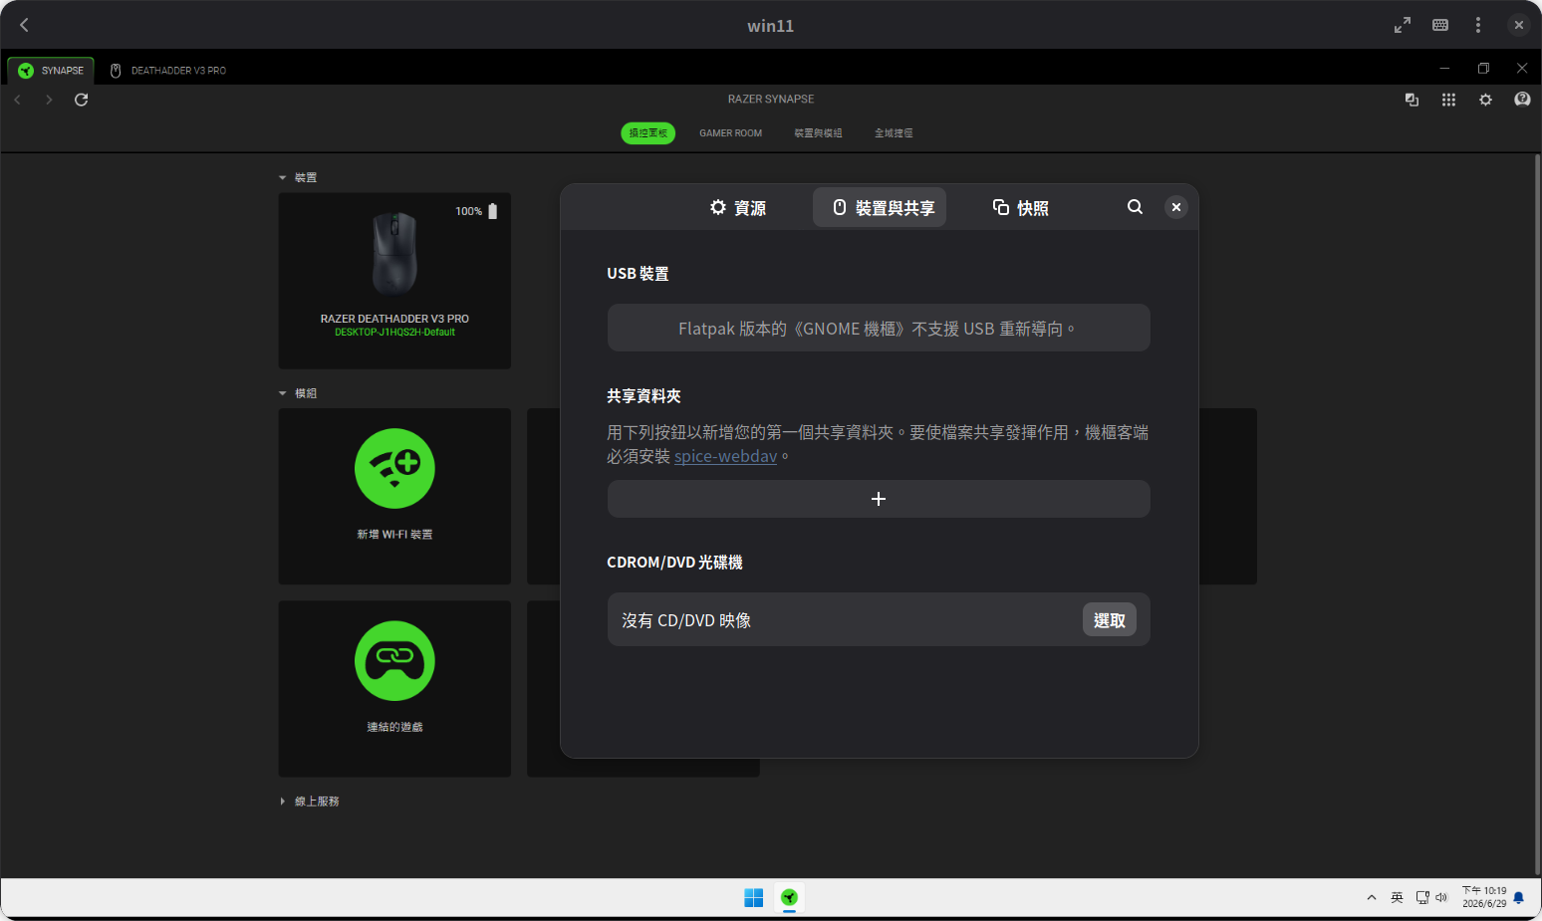Click the Synapse window vertical scrollbar
Screen dimensions: 1542x921
[1537, 515]
